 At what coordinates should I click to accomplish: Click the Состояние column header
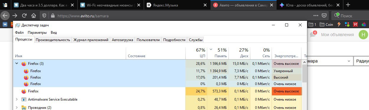tap(156, 53)
